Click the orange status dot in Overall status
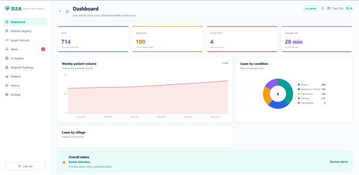 click(64, 162)
